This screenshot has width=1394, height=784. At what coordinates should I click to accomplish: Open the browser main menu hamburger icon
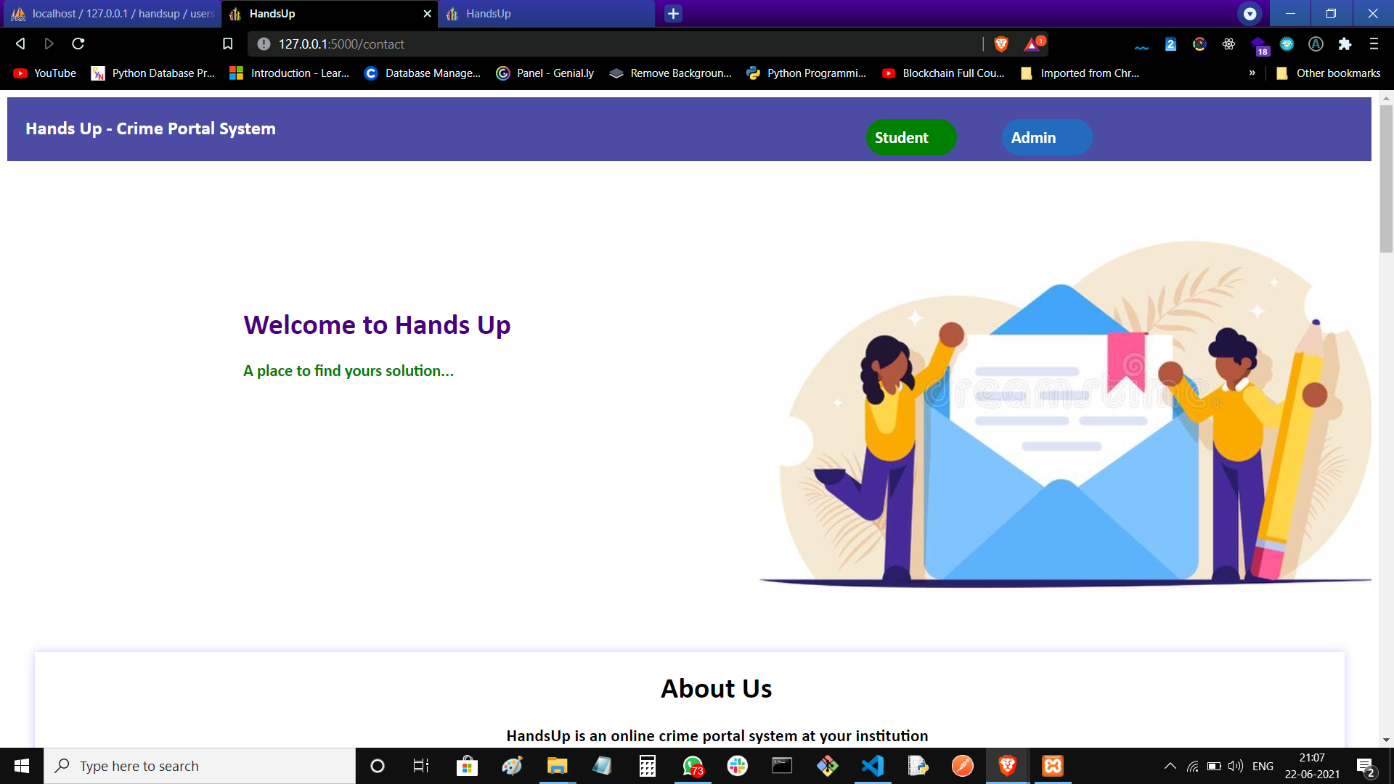pos(1374,44)
